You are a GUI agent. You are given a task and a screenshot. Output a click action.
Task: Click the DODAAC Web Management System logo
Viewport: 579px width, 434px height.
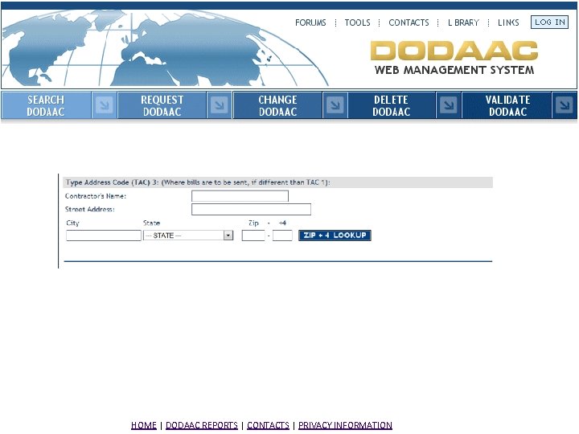(x=454, y=57)
